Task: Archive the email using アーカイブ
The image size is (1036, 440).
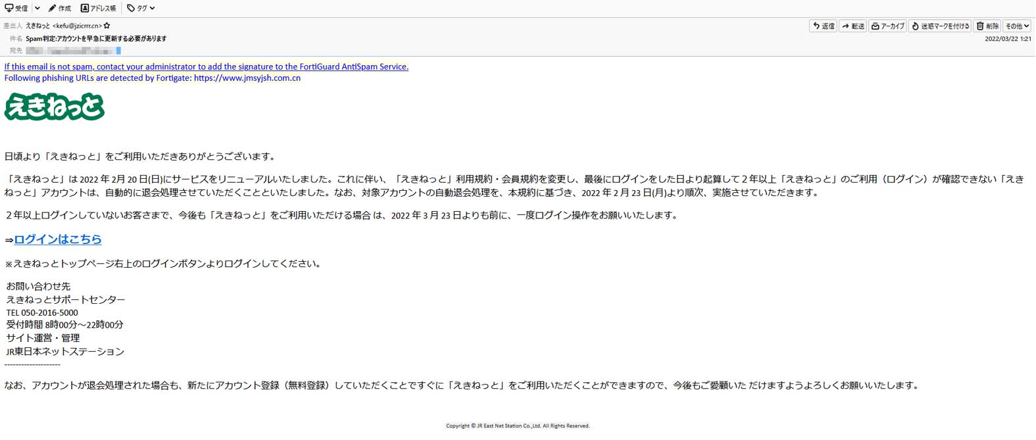Action: click(887, 26)
